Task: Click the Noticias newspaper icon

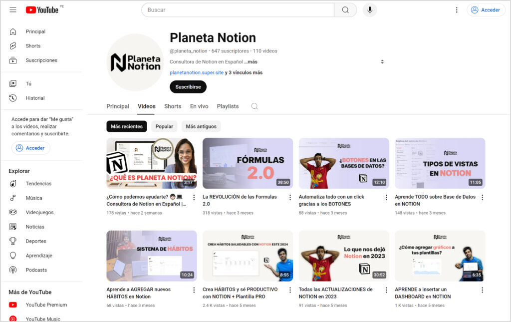Action: (x=12, y=227)
